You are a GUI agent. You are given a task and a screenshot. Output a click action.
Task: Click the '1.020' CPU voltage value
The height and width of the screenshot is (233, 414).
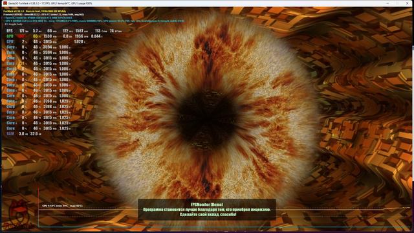(78, 41)
